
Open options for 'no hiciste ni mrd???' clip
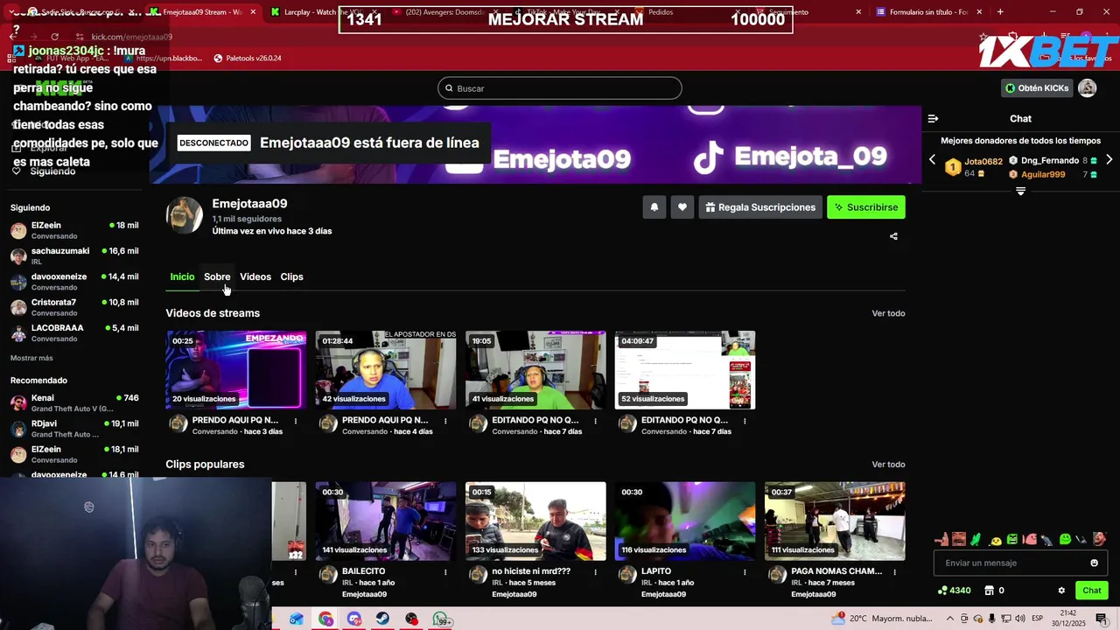point(595,572)
